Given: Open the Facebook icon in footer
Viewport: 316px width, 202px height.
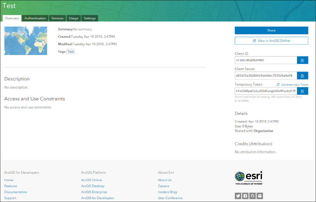Looking at the screenshot, I should 245,196.
